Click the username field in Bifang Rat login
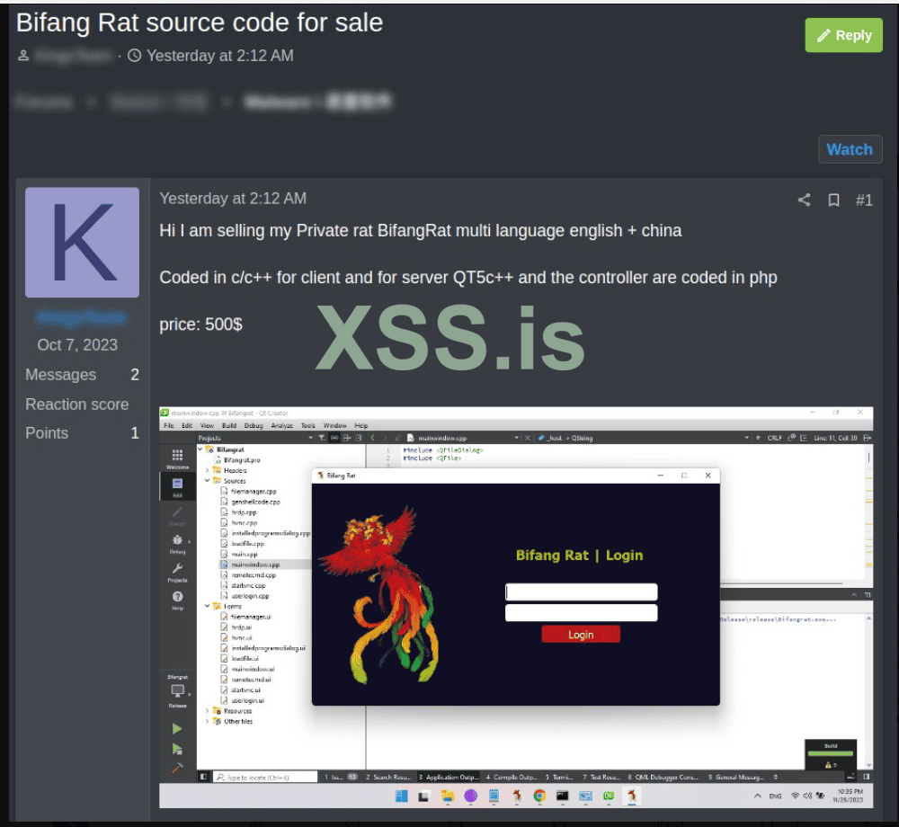The height and width of the screenshot is (827, 899). pos(582,592)
